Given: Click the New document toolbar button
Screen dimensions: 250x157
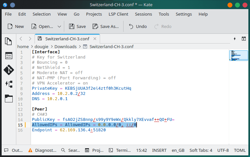Looking at the screenshot, I should point(16,26).
